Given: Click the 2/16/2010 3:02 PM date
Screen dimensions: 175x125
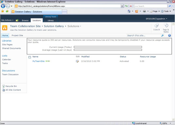Looking at the screenshot, I should pyautogui.click(x=91, y=61).
